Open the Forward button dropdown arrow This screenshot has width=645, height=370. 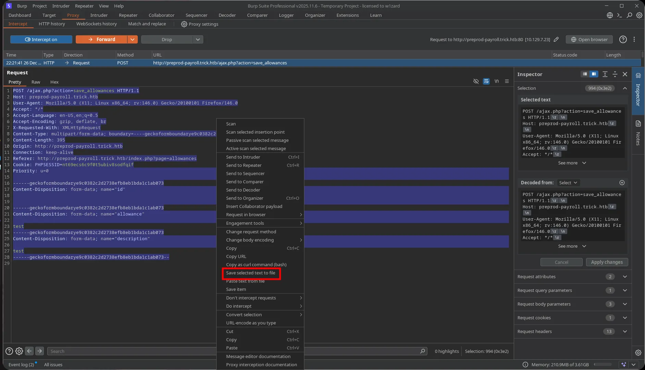pyautogui.click(x=132, y=39)
